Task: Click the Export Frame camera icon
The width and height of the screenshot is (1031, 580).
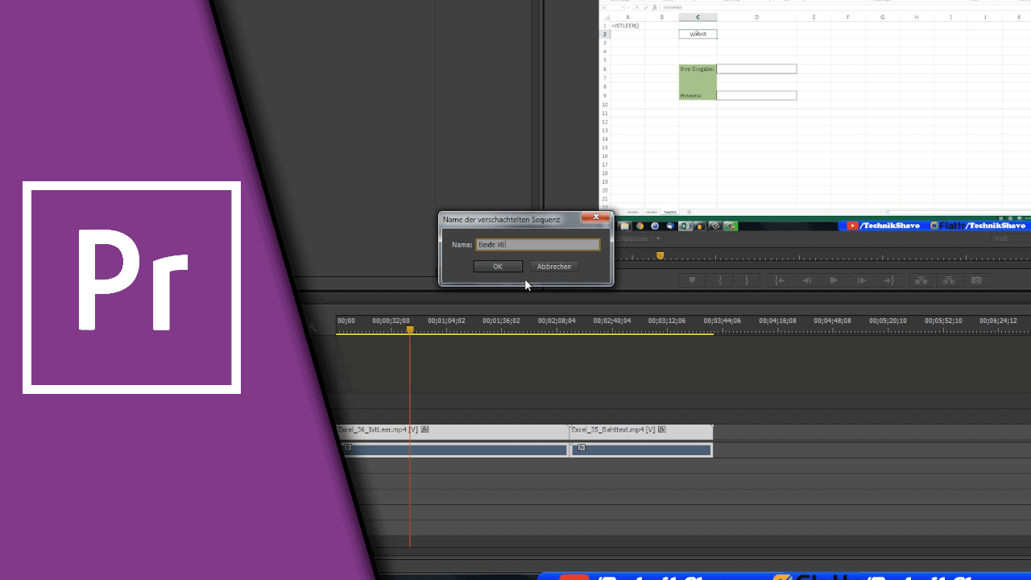Action: click(x=975, y=280)
